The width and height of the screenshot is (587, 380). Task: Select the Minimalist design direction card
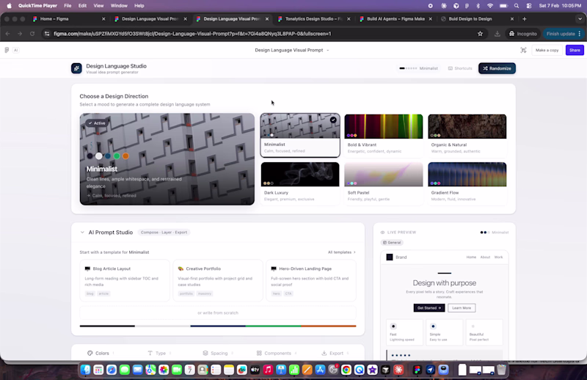[300, 135]
